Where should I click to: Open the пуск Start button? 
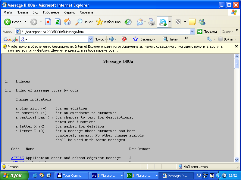14,175
